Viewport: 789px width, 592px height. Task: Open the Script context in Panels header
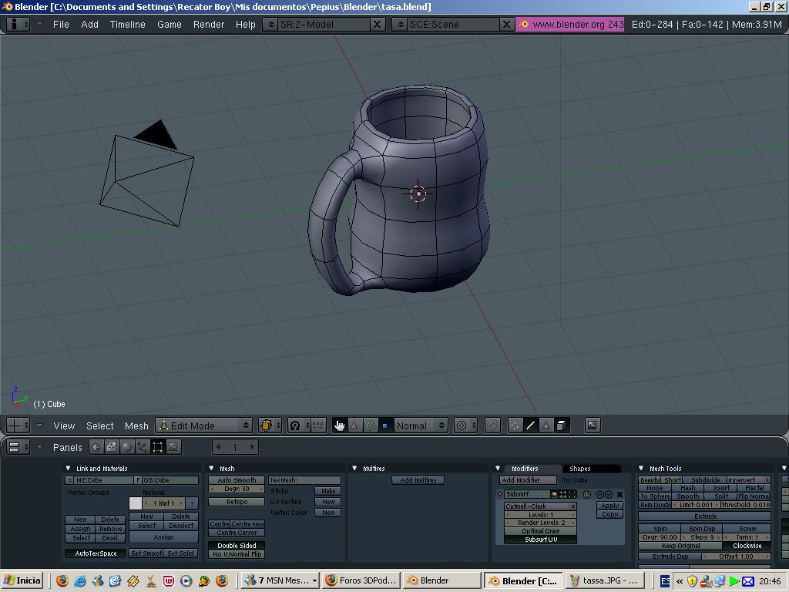[111, 447]
